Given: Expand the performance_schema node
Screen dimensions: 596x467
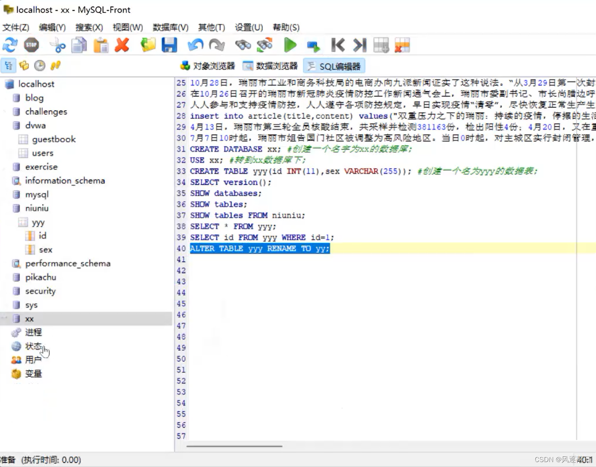Looking at the screenshot, I should pos(67,263).
